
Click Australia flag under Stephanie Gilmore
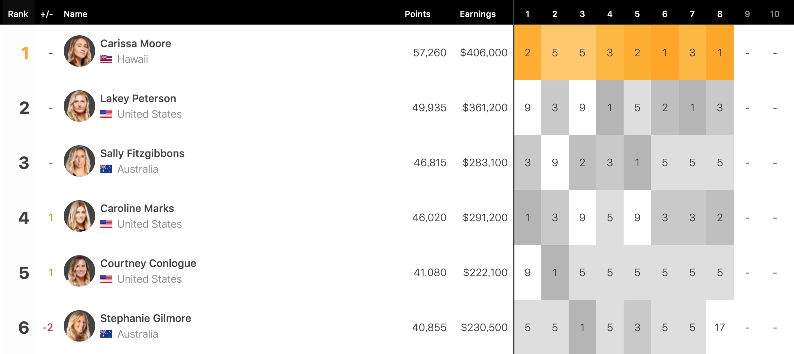click(106, 334)
